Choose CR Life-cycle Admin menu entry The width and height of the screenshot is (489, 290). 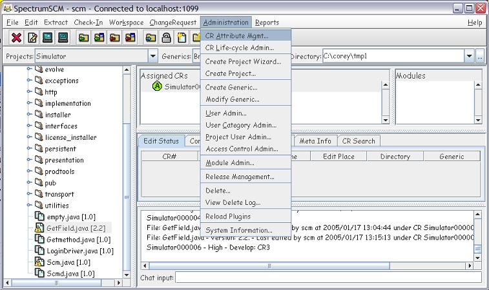(x=245, y=48)
